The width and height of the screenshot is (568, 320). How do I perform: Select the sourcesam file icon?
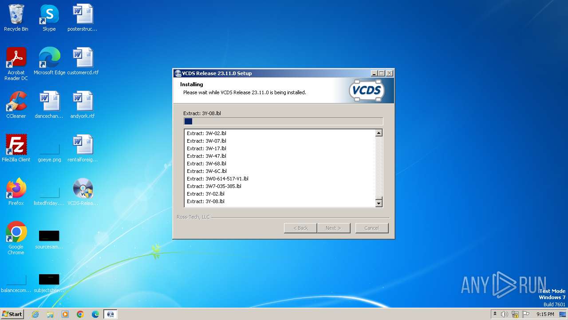coord(49,239)
